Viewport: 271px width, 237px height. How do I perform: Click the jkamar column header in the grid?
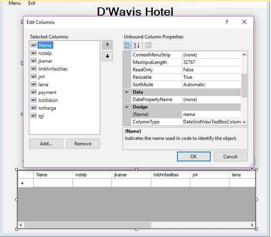click(x=131, y=175)
